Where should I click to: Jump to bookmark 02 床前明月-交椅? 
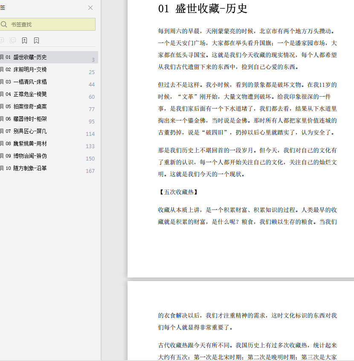point(30,70)
